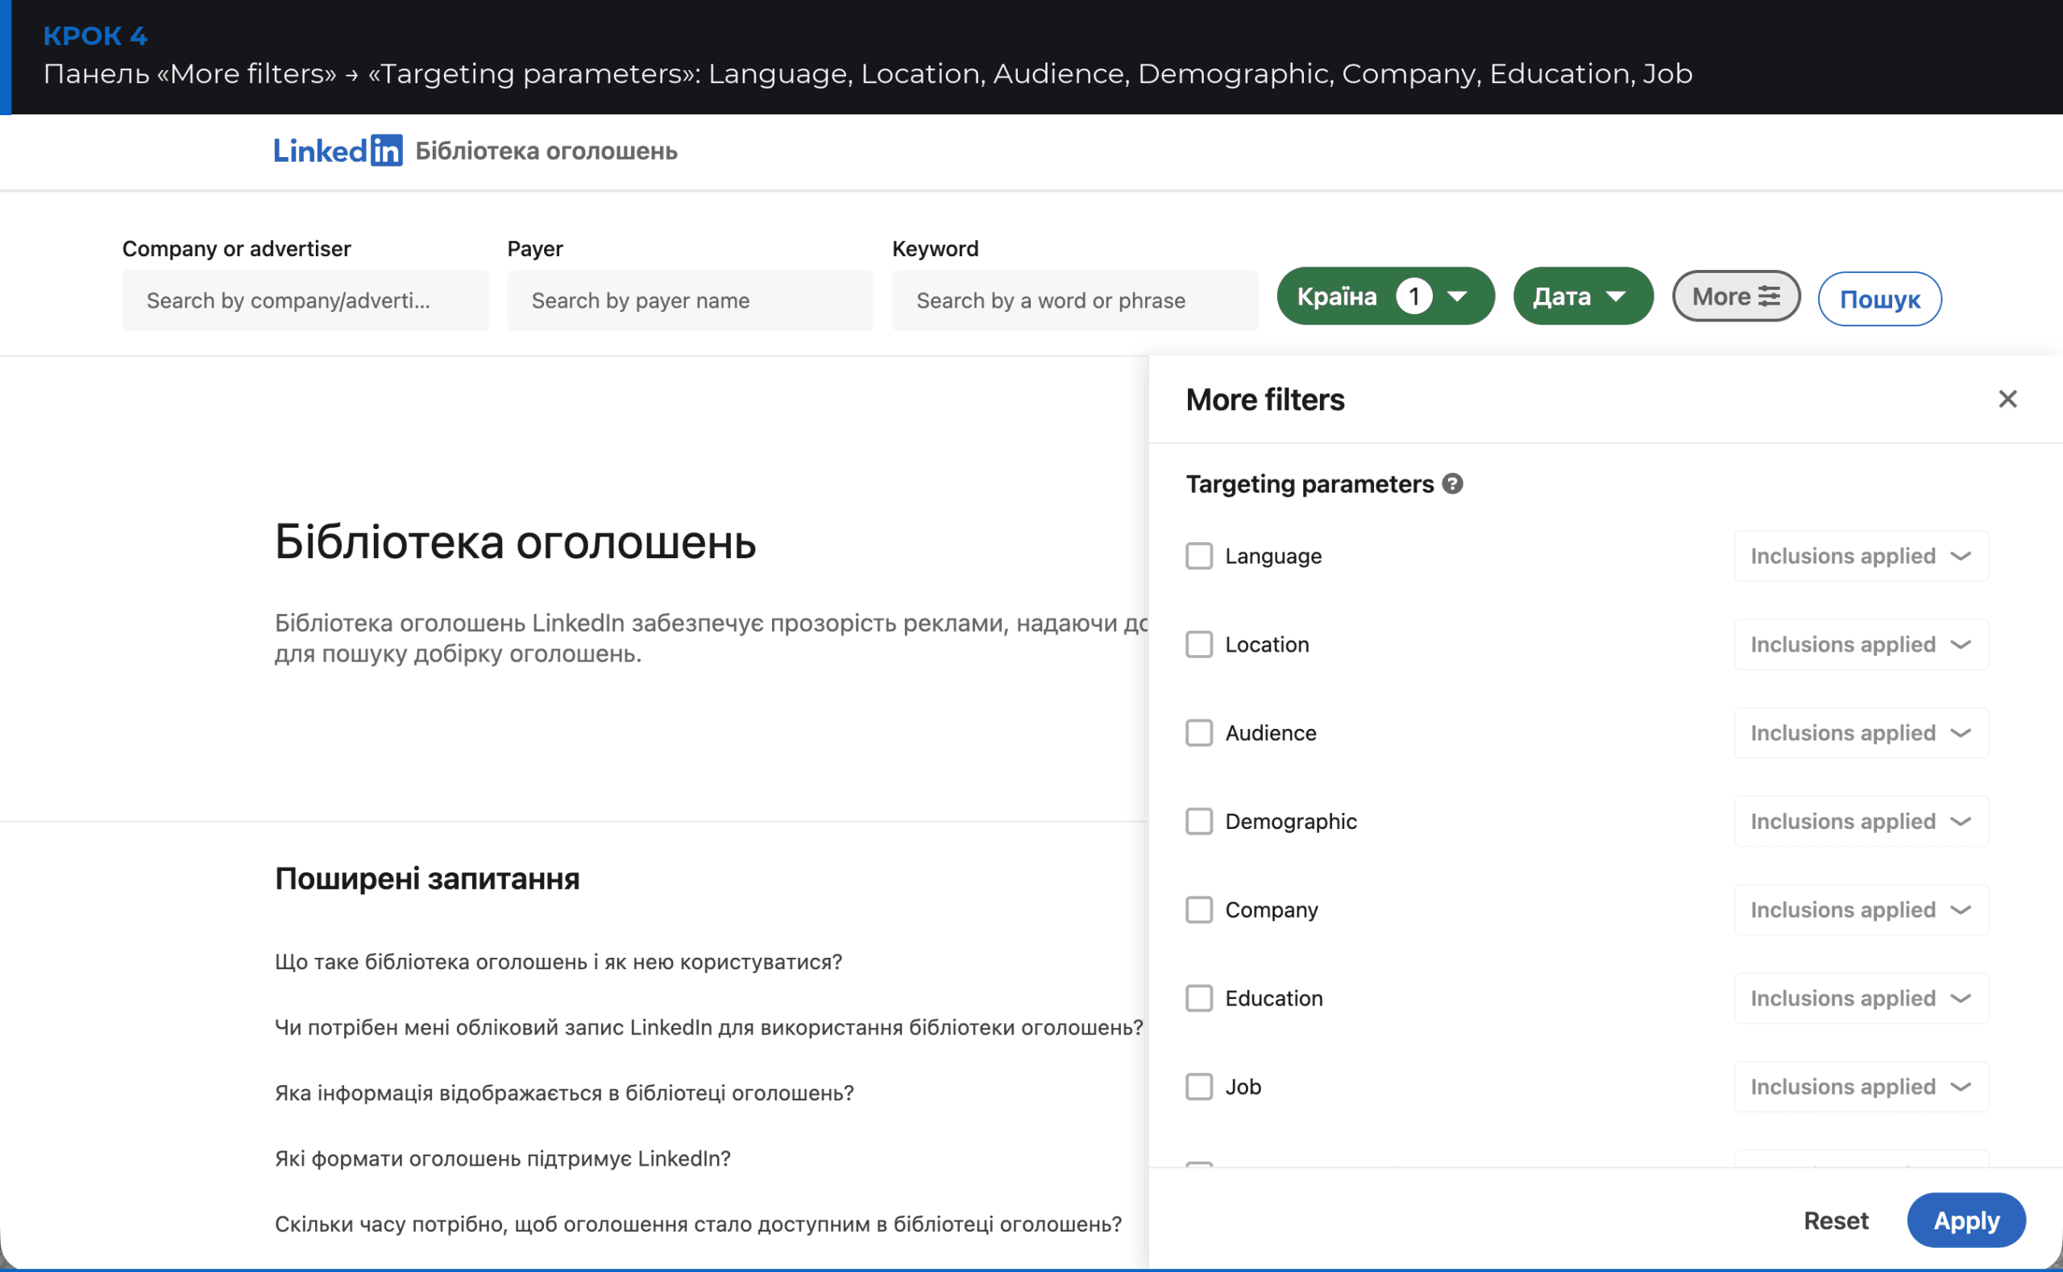
Task: Open the Location Inclusions applied dropdown
Action: [1861, 644]
